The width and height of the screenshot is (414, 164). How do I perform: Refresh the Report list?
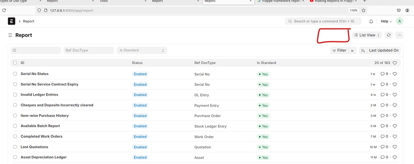click(389, 35)
